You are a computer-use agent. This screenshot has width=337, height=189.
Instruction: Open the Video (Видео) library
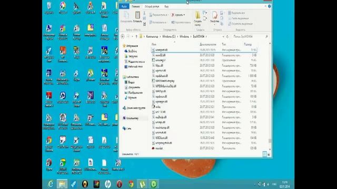tap(130, 82)
